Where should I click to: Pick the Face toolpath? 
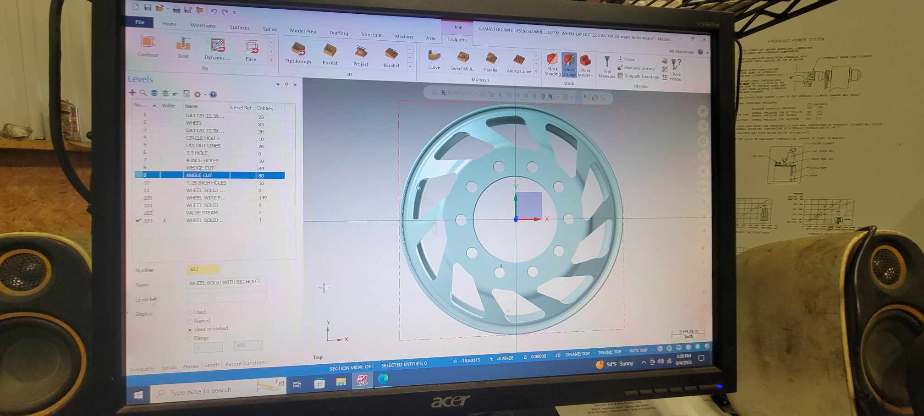[x=251, y=51]
